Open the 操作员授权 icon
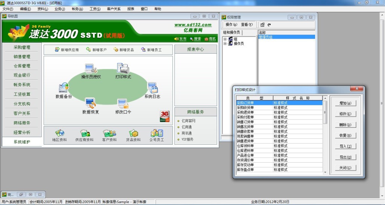Image resolution: width=385 pixels, height=205 pixels. coord(91,69)
